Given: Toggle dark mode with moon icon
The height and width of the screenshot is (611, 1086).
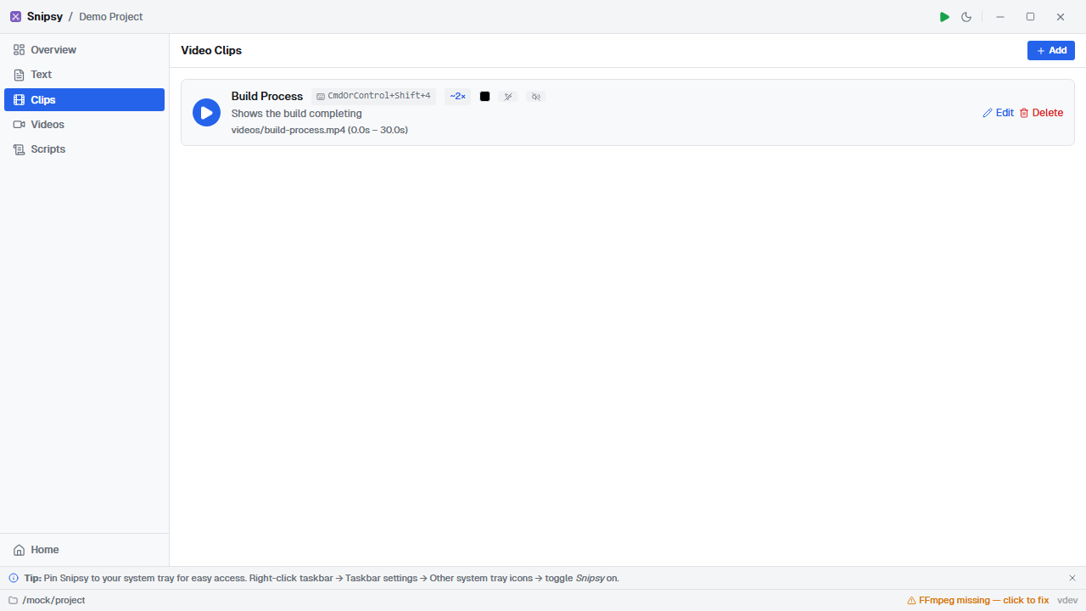Looking at the screenshot, I should tap(966, 17).
